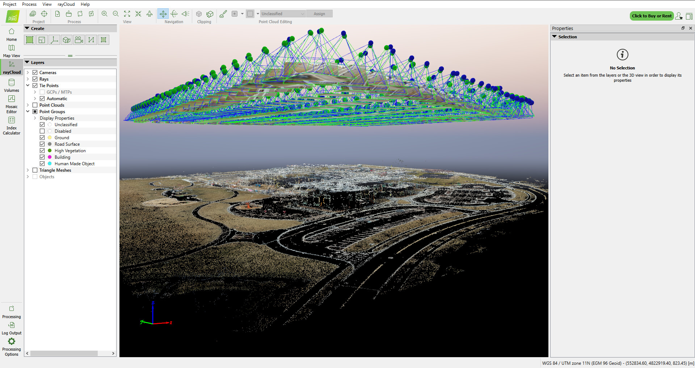Click the Edit Densified Point Cloud icon
The image size is (695, 368).
tap(223, 14)
